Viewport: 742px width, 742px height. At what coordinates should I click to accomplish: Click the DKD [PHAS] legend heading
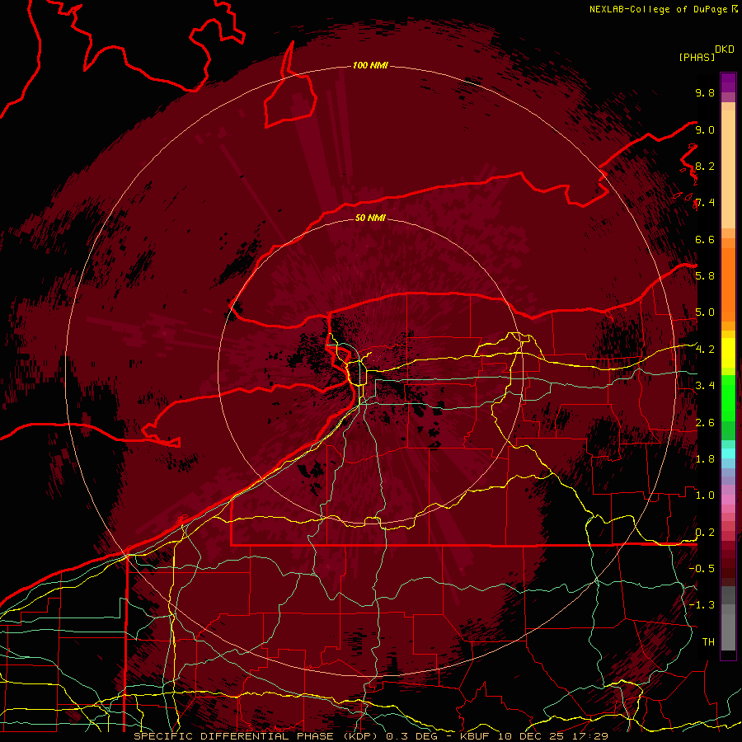[x=706, y=53]
